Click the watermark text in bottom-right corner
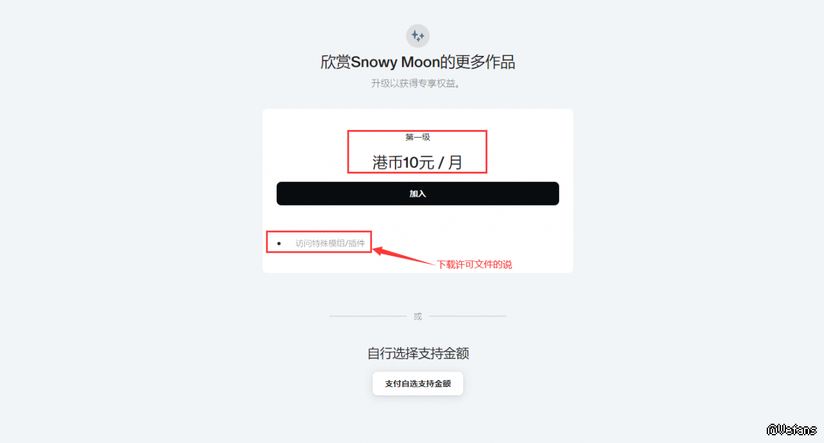The height and width of the screenshot is (443, 824). pyautogui.click(x=792, y=429)
